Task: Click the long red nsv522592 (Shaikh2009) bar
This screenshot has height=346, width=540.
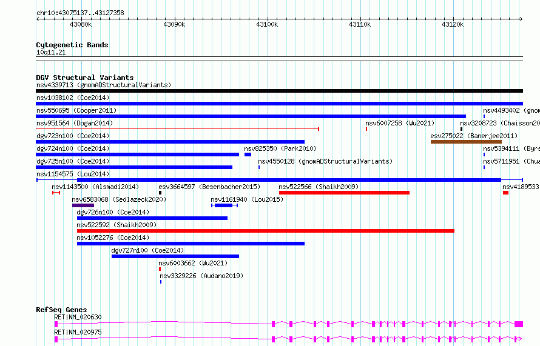Action: [x=266, y=231]
